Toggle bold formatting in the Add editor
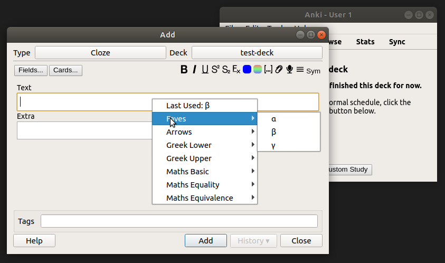Image resolution: width=445 pixels, height=263 pixels. (x=184, y=69)
